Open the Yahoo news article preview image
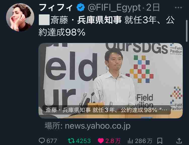Screen dimensions: 189x145 pos(111,81)
